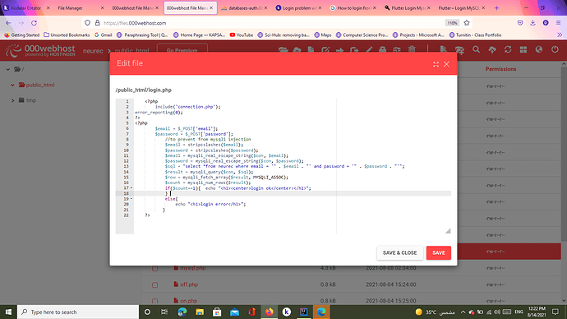Click the Pocket save icon
Image resolution: width=567 pixels, height=319 pixels.
point(520,23)
